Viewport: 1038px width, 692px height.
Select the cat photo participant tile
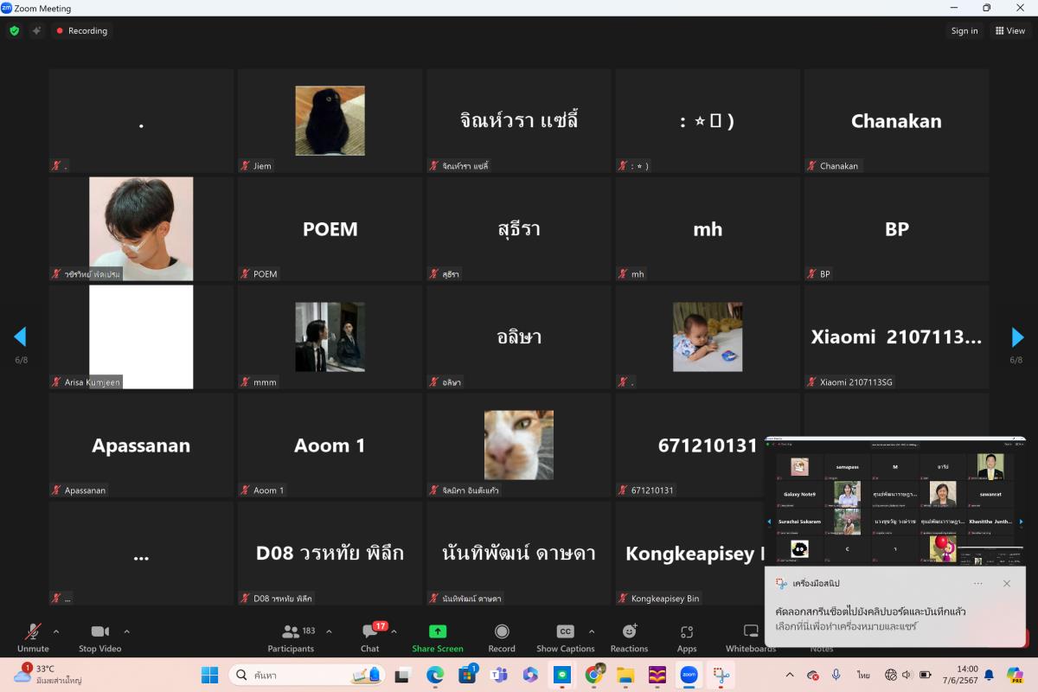[519, 445]
